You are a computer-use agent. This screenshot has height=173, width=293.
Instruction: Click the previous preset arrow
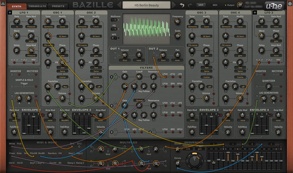coord(119,5)
